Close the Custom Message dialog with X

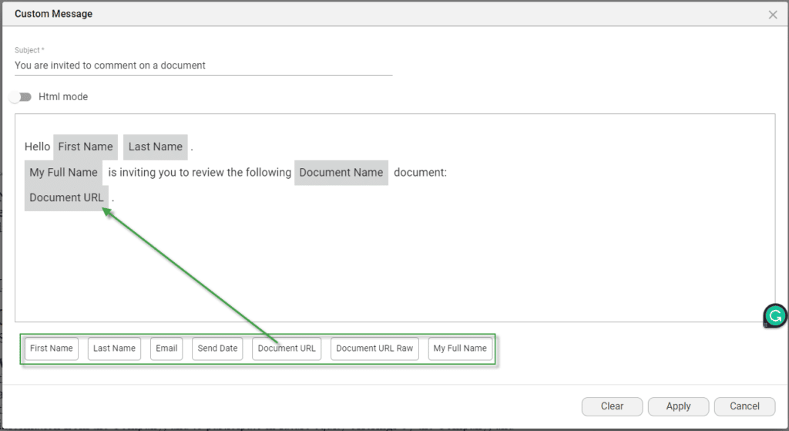[x=773, y=15]
